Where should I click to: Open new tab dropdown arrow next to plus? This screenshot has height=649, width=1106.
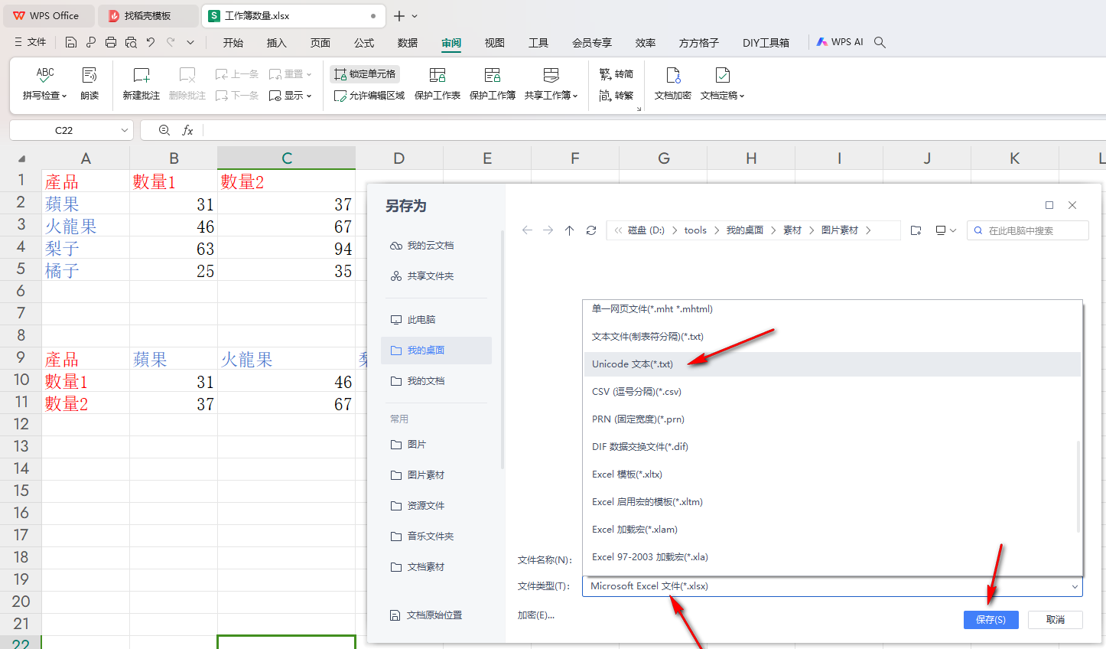(415, 15)
